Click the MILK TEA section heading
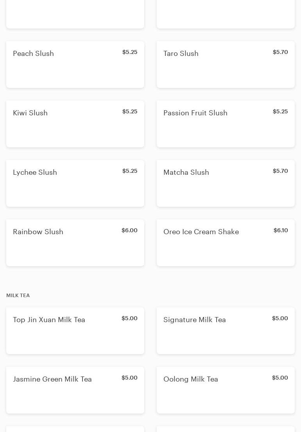 [x=18, y=296]
